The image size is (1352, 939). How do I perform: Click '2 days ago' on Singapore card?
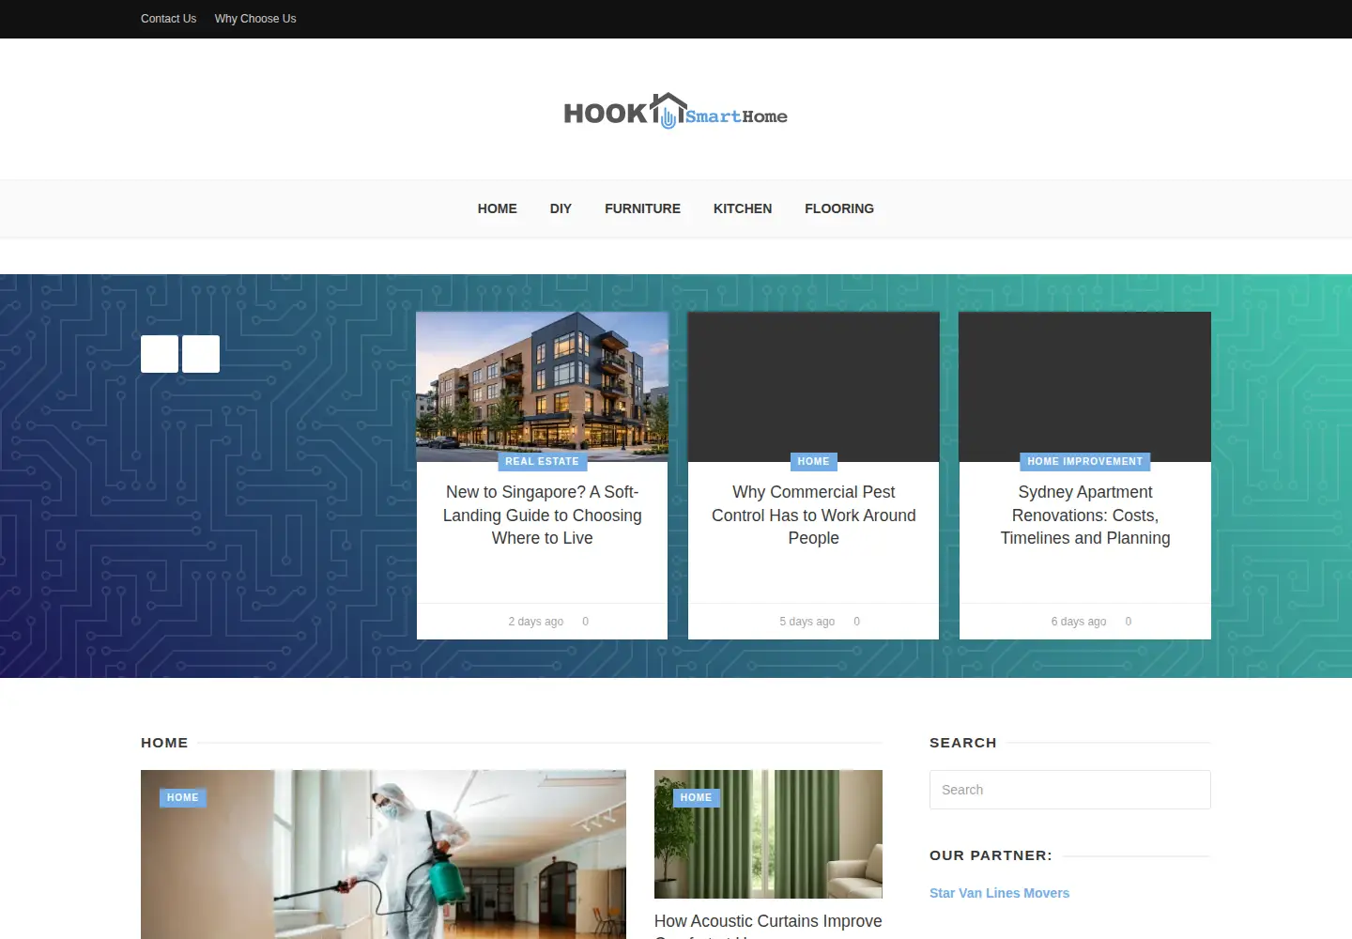click(x=535, y=622)
